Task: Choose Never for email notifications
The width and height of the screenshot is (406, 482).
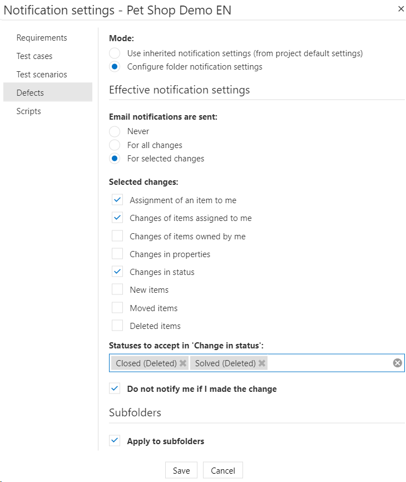Action: (115, 131)
